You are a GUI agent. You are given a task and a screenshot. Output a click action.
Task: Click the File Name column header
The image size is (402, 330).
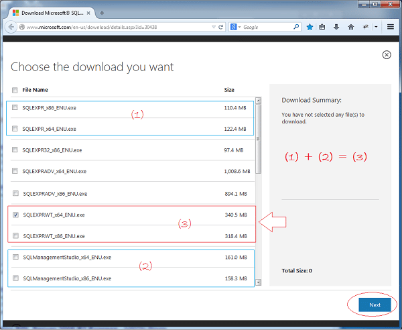tap(35, 90)
